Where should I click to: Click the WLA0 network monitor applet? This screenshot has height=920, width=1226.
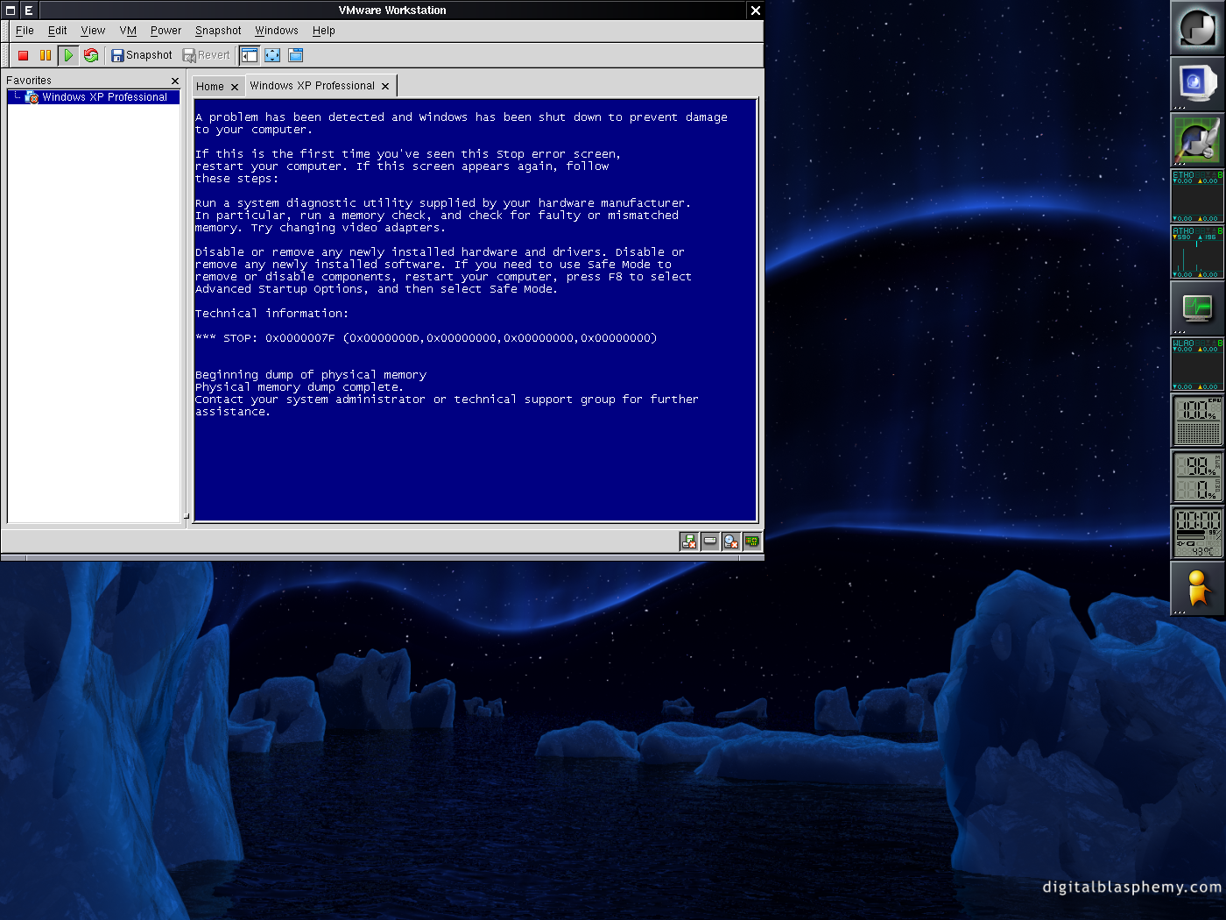point(1198,364)
